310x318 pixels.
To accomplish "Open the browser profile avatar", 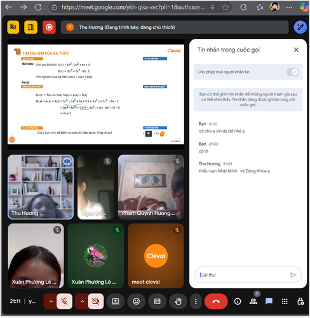I will pyautogui.click(x=274, y=7).
